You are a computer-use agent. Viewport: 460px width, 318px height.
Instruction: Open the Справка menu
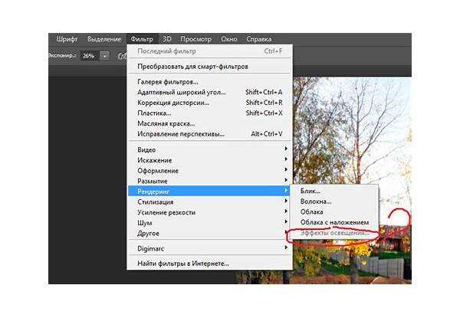click(258, 39)
